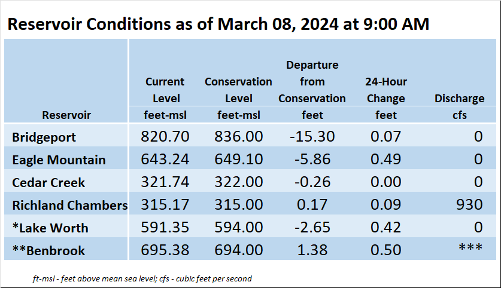501x288 pixels.
Task: Click Benbrook departure value 1.38
Action: 312,250
